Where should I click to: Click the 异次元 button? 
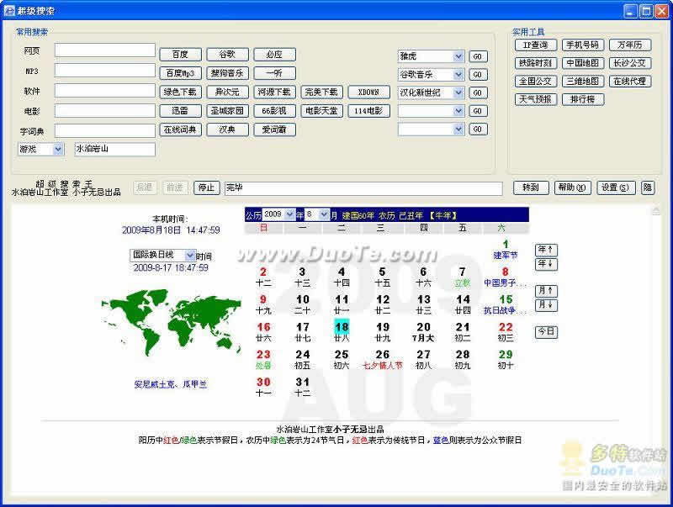tap(227, 92)
